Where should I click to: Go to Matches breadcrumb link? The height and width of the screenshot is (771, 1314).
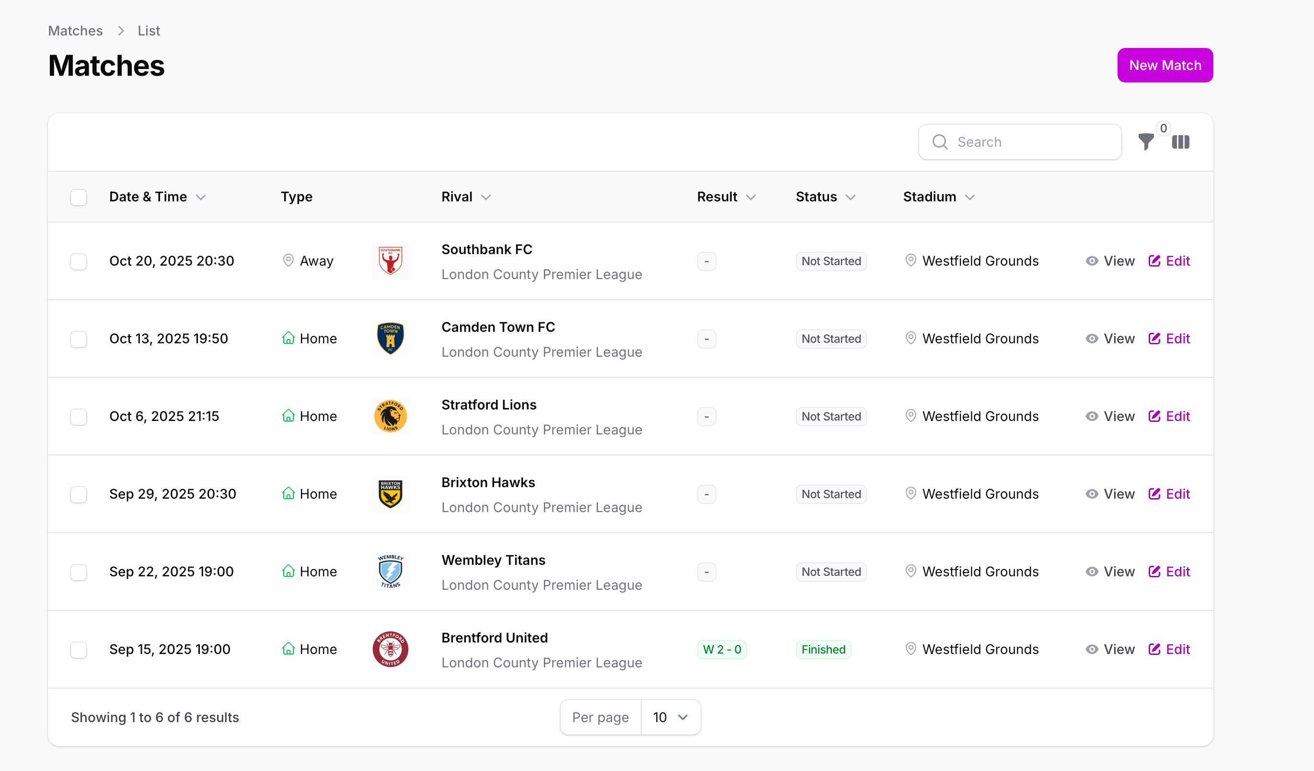coord(75,31)
